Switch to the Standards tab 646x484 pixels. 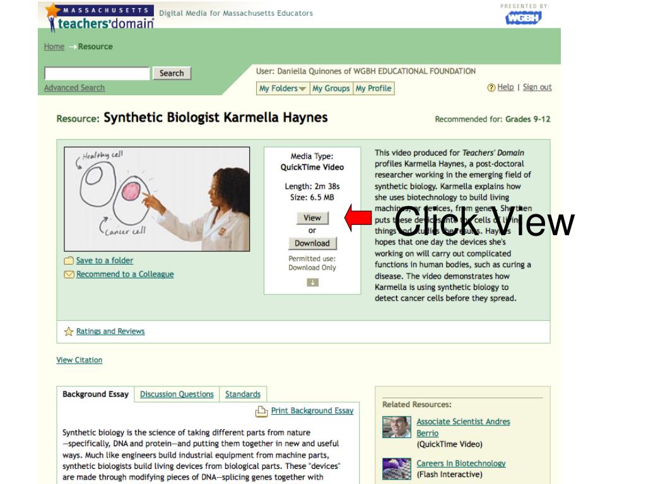243,395
